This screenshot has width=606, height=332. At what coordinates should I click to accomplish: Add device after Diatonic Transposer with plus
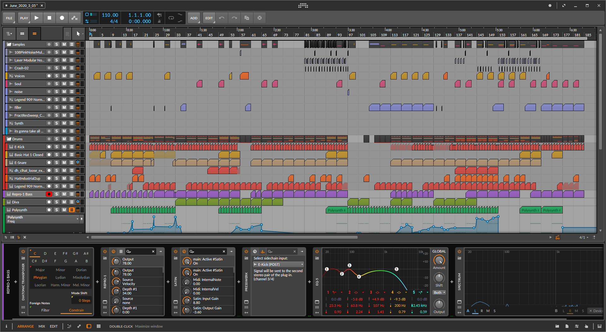tap(97, 282)
